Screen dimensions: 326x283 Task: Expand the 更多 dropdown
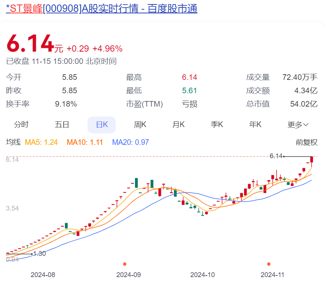click(x=298, y=125)
